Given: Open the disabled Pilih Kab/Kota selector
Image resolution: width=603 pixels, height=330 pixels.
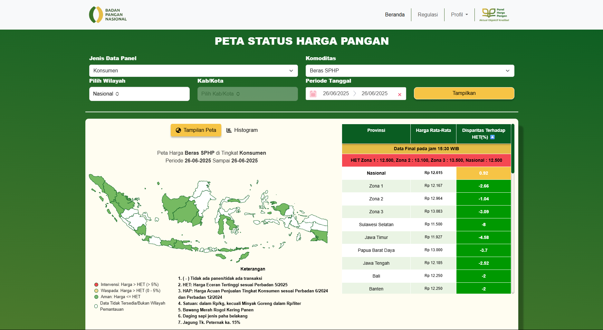Looking at the screenshot, I should 247,94.
